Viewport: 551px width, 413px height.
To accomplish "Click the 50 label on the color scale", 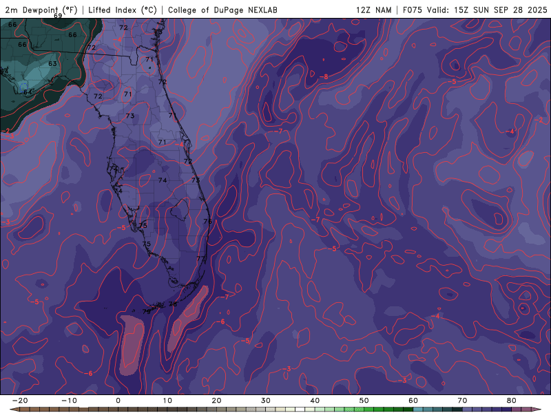I will pos(364,401).
